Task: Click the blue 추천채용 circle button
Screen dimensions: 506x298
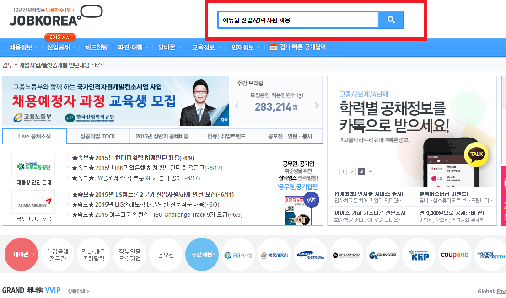Action: pyautogui.click(x=202, y=255)
